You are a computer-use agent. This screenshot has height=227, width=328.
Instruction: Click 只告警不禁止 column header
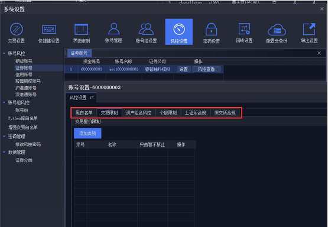[152, 145]
